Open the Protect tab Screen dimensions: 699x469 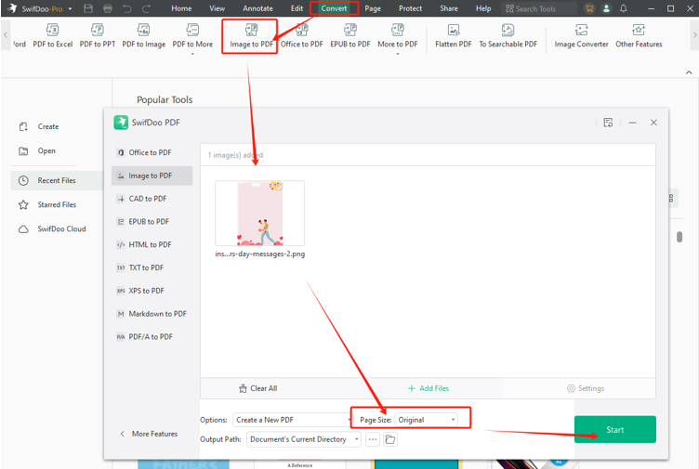[410, 8]
